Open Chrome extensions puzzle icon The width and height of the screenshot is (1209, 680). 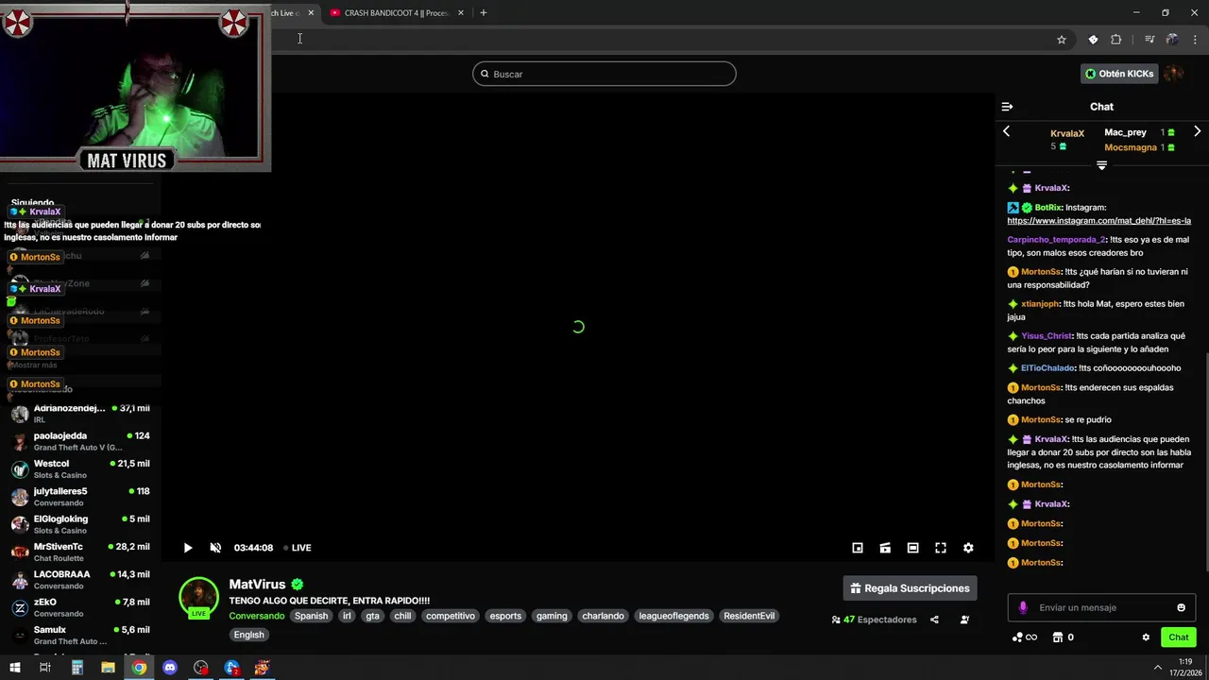tap(1116, 40)
